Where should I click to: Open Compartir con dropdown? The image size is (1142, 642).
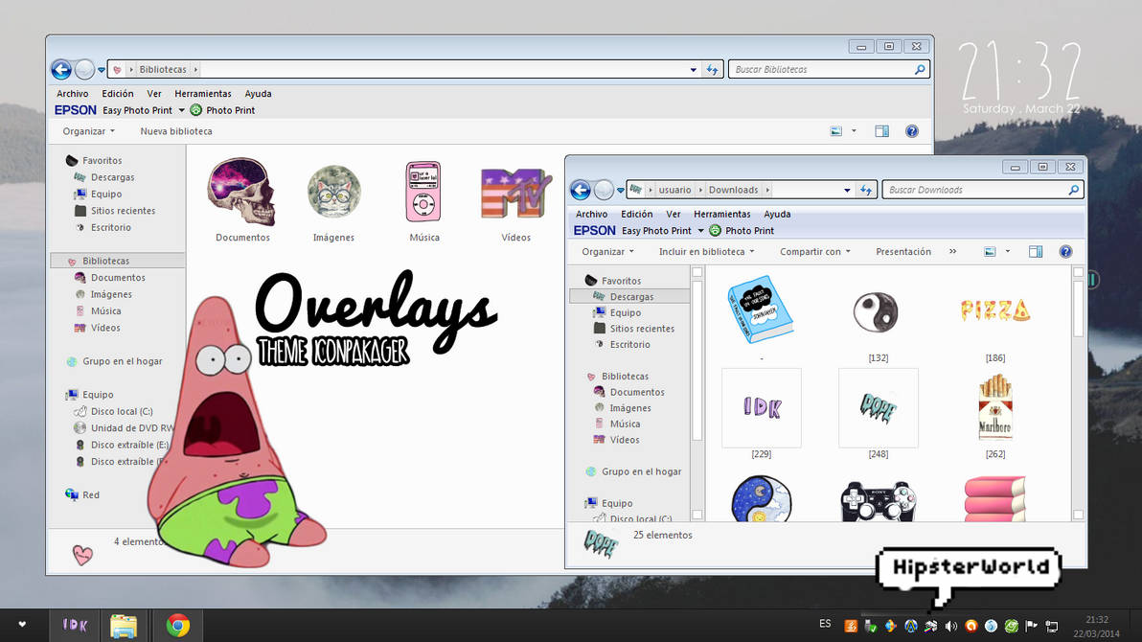(815, 251)
